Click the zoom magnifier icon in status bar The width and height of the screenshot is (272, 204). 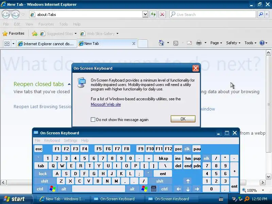[x=244, y=190]
